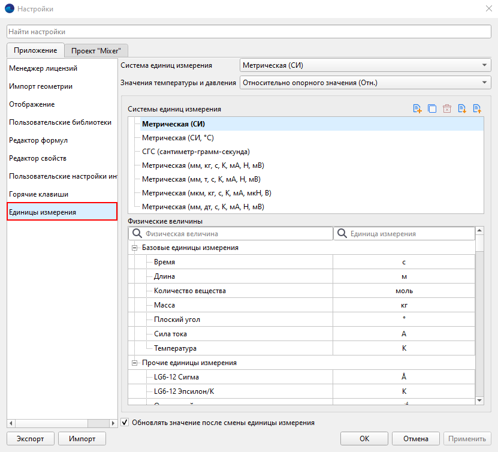This screenshot has width=498, height=452.
Task: Click the delete unit system trash icon
Action: 446,109
